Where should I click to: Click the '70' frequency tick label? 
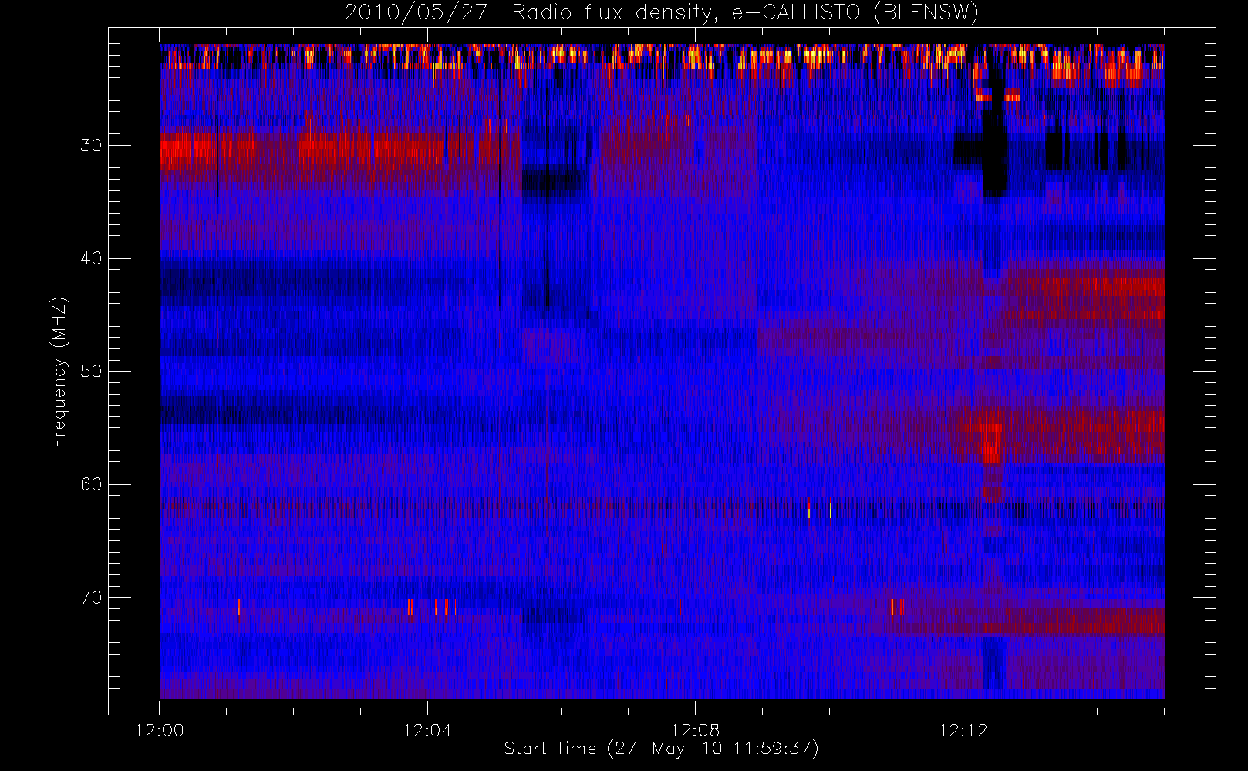(91, 598)
